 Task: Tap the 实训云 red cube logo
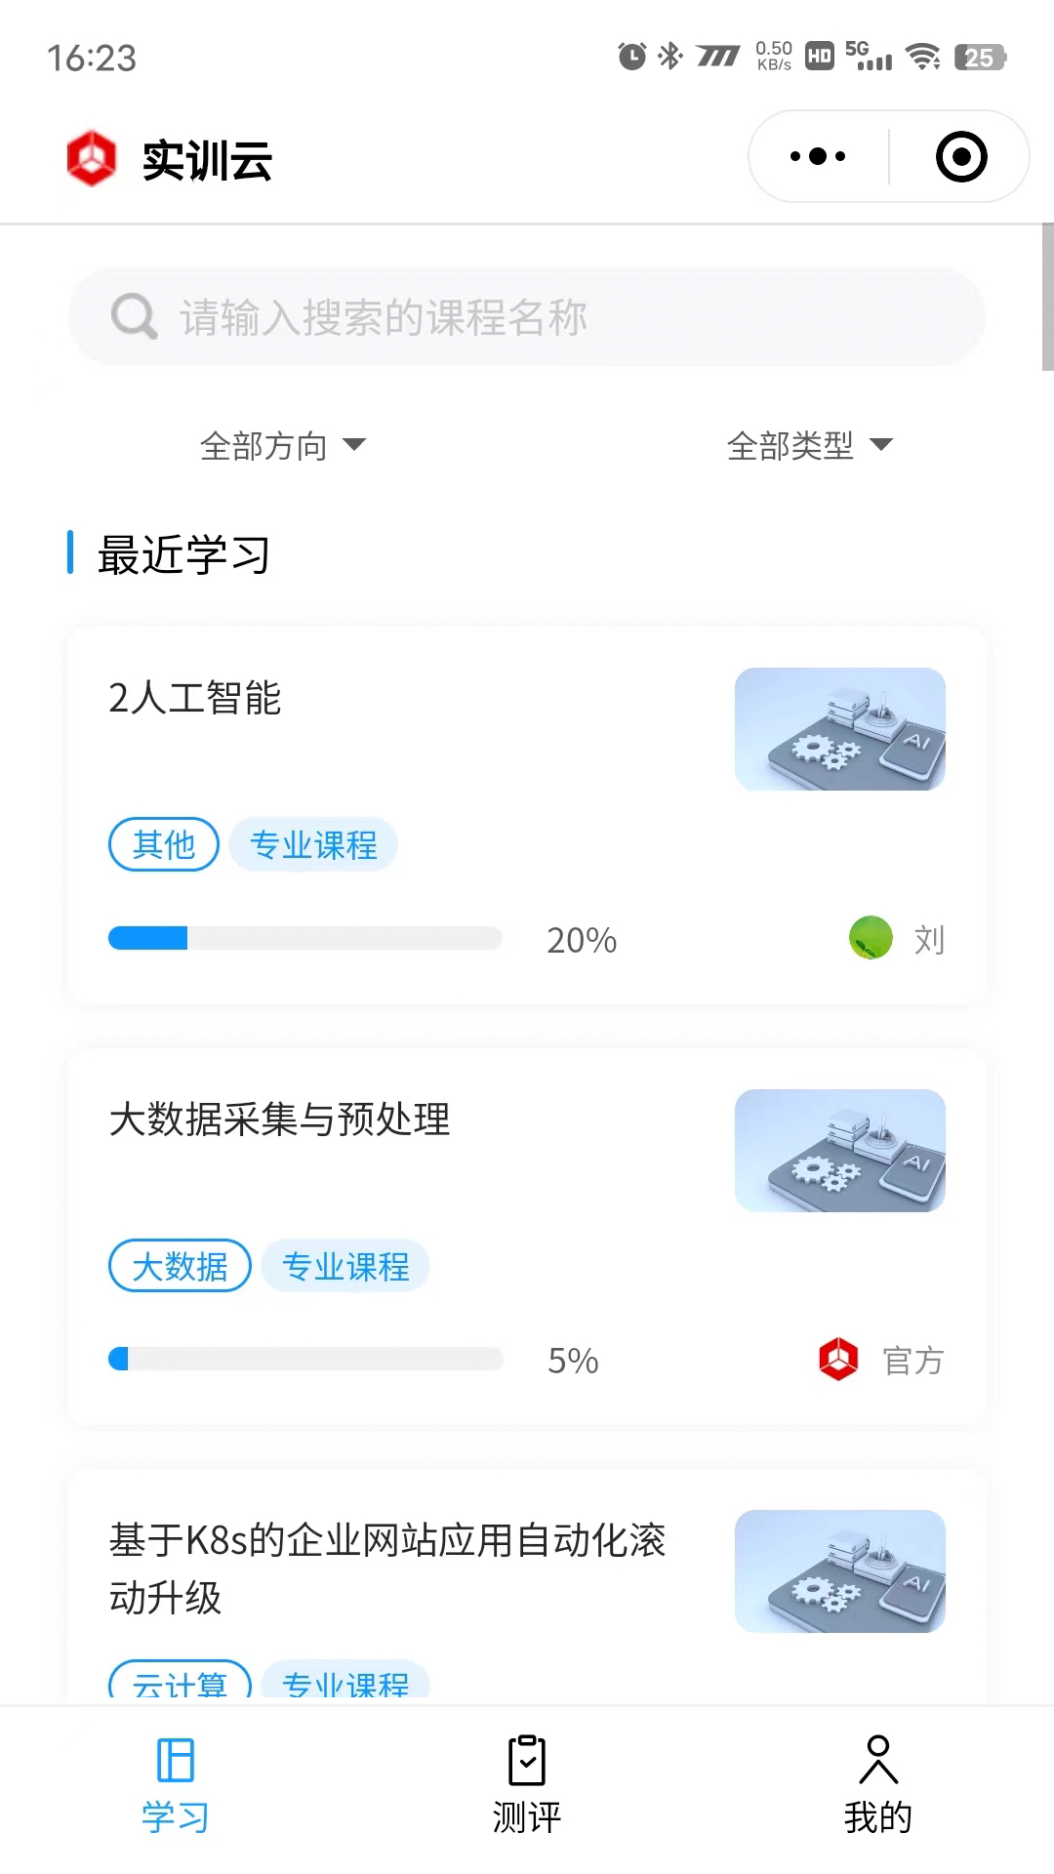click(x=92, y=158)
